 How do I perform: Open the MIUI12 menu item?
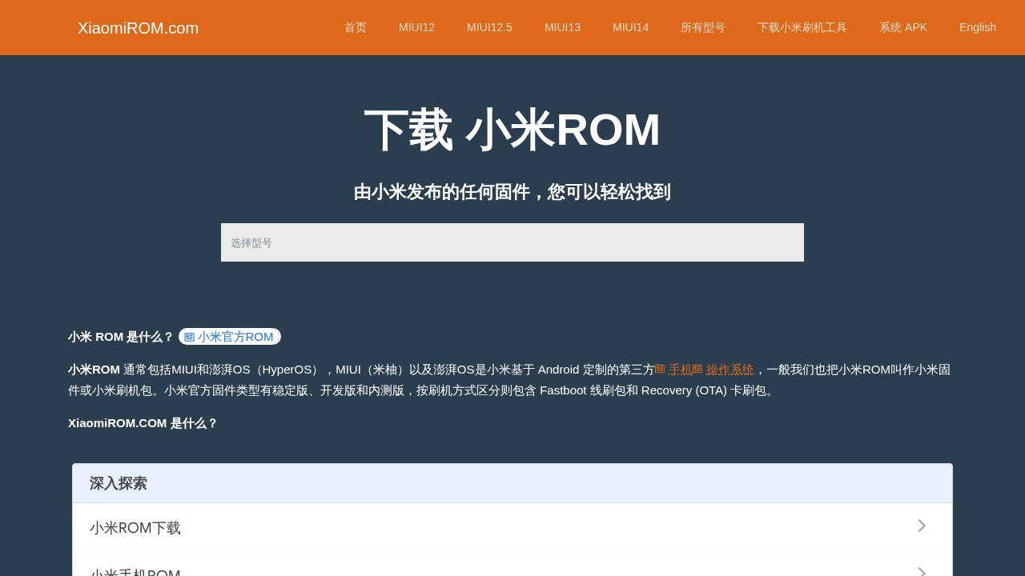416,27
